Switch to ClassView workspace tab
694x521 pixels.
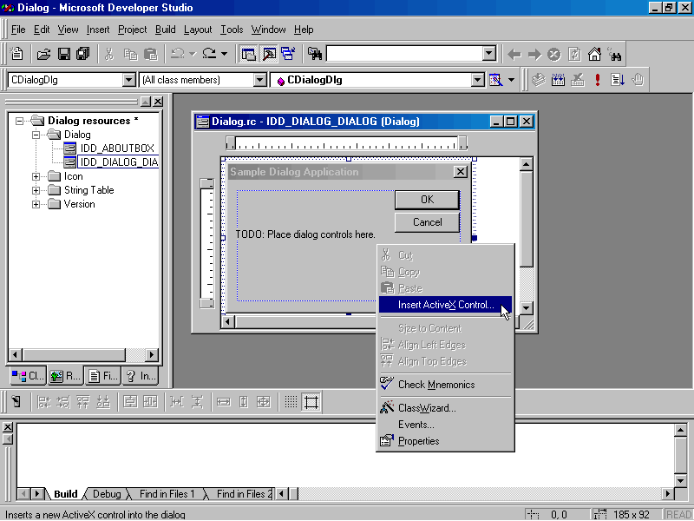pos(28,376)
